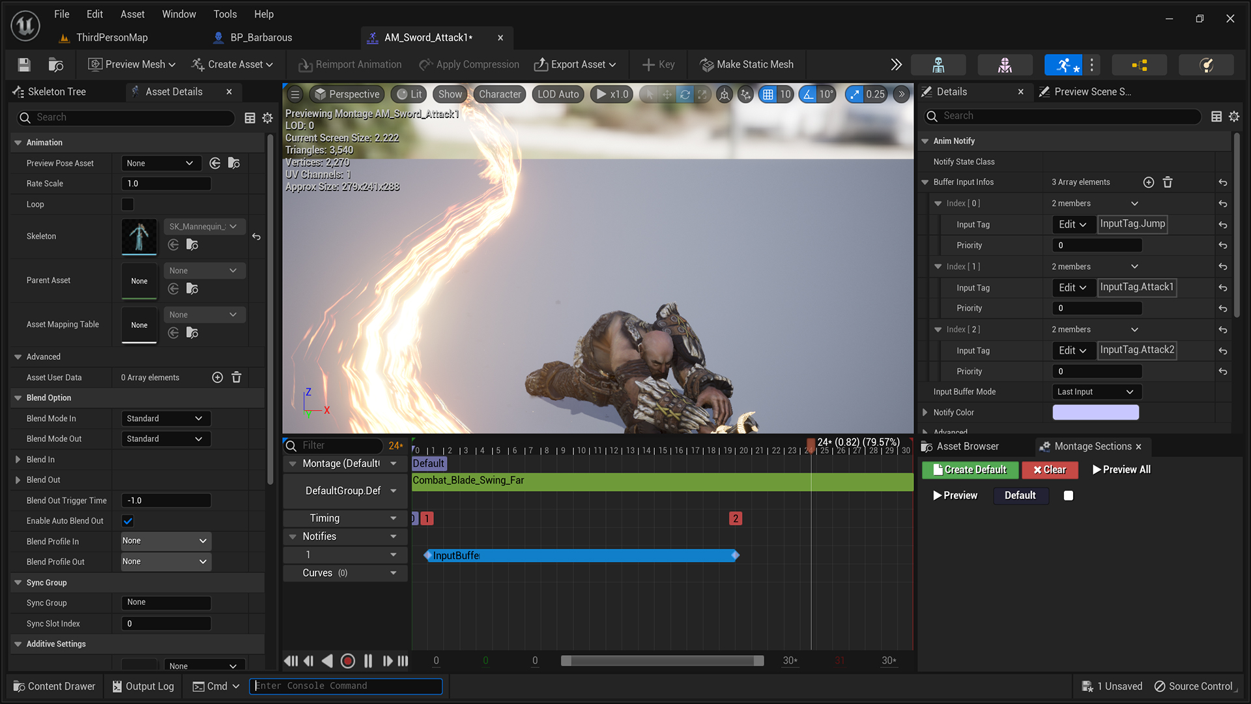Switch to the Skeletal Mesh mode icon
The image size is (1251, 704).
pyautogui.click(x=1005, y=65)
